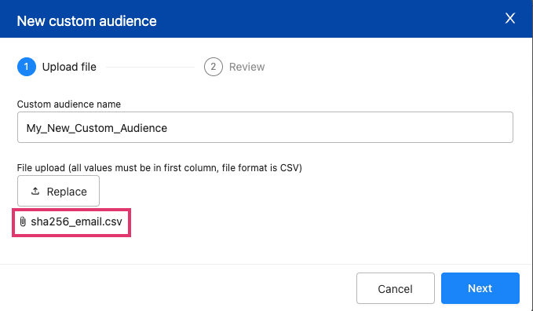Select step 1 Upload file

coord(57,67)
